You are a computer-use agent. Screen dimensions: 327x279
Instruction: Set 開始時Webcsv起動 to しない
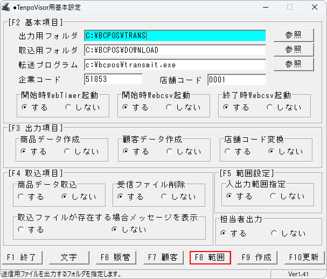coord(169,107)
